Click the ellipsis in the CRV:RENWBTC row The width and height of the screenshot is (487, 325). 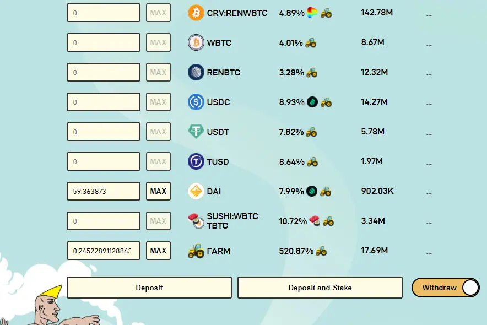[x=429, y=14]
